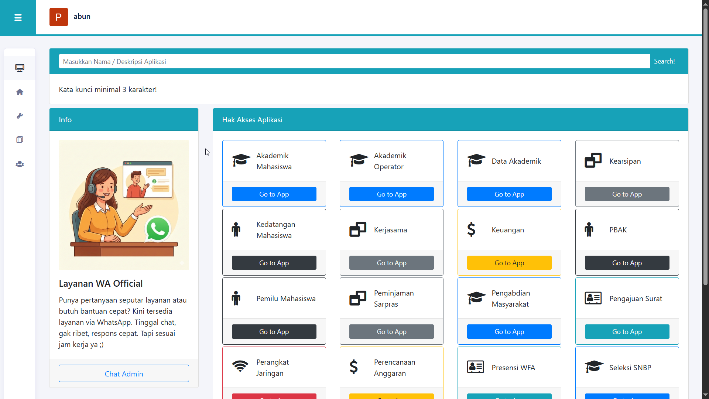Go to Akademik Mahasiswa app
The image size is (709, 399).
274,194
